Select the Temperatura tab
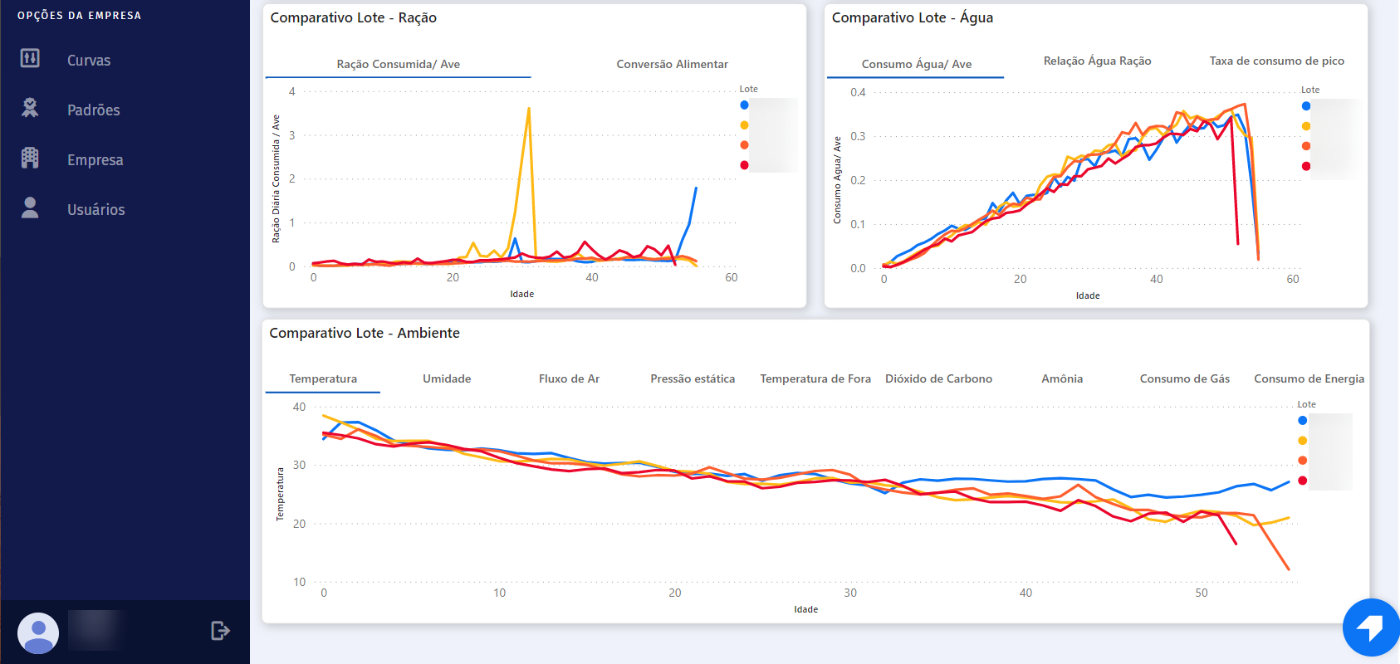 pos(323,378)
